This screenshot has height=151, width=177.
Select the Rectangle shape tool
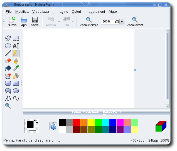click(16, 83)
